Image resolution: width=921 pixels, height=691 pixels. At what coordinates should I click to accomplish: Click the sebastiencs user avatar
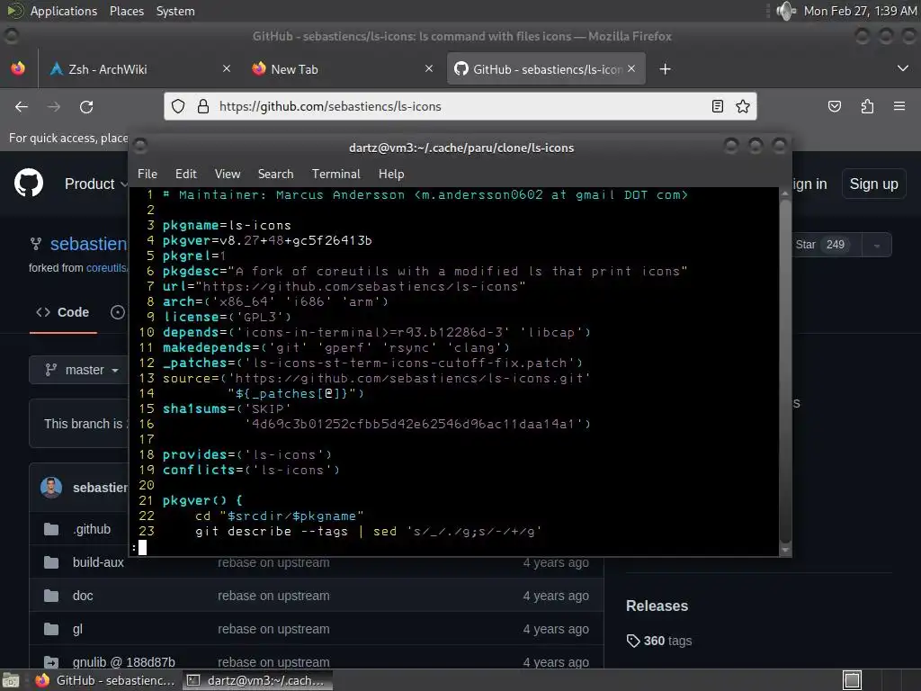click(x=51, y=488)
